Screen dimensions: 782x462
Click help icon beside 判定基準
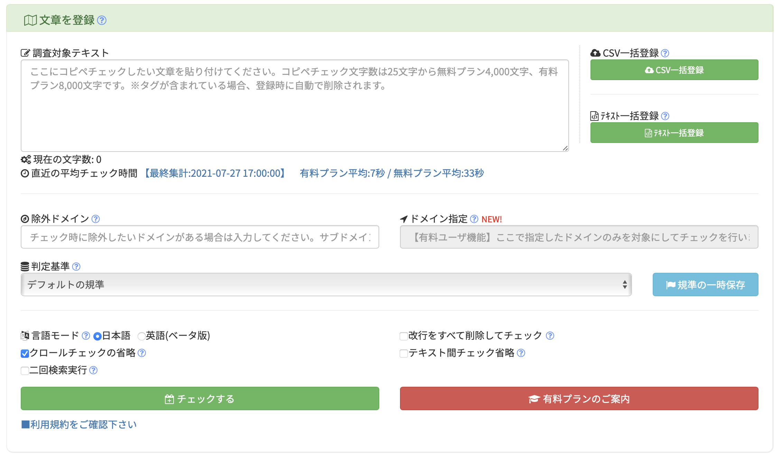click(76, 267)
